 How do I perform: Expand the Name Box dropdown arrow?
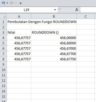click(x=55, y=10)
